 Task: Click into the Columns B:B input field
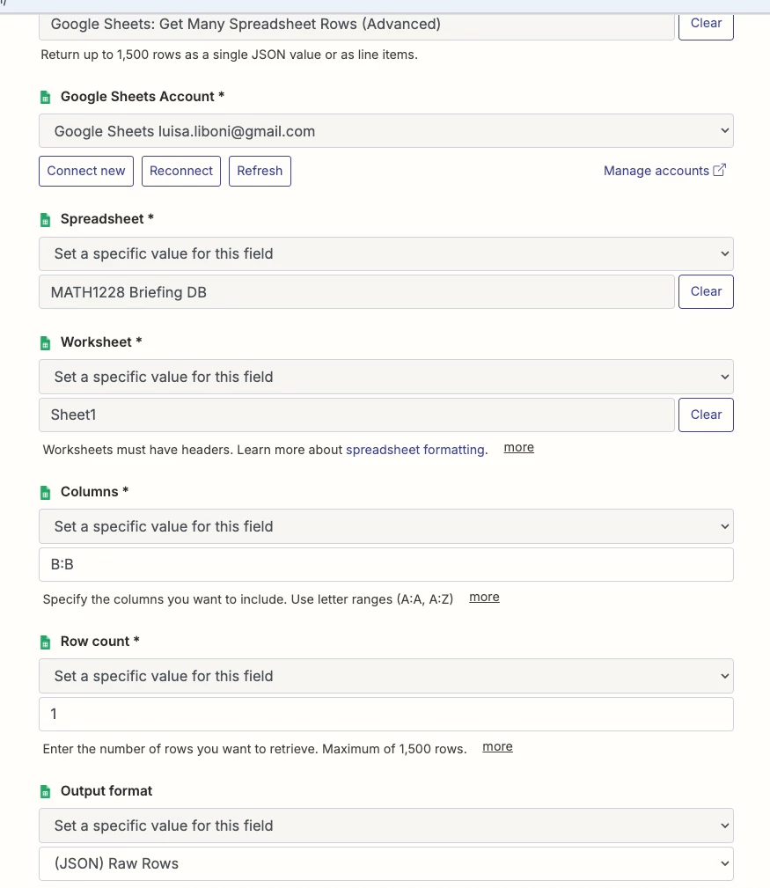(385, 565)
